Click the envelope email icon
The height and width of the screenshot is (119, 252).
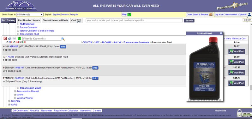15,39
